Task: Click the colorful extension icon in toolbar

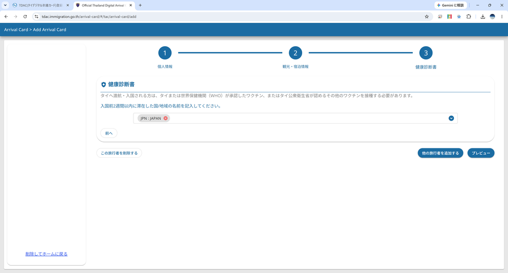Action: [x=449, y=16]
